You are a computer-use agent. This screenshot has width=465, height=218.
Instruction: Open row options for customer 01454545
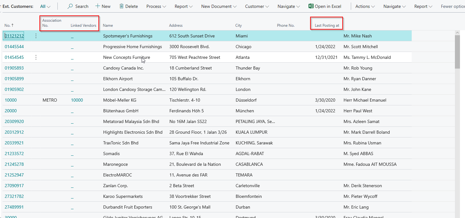coord(36,57)
